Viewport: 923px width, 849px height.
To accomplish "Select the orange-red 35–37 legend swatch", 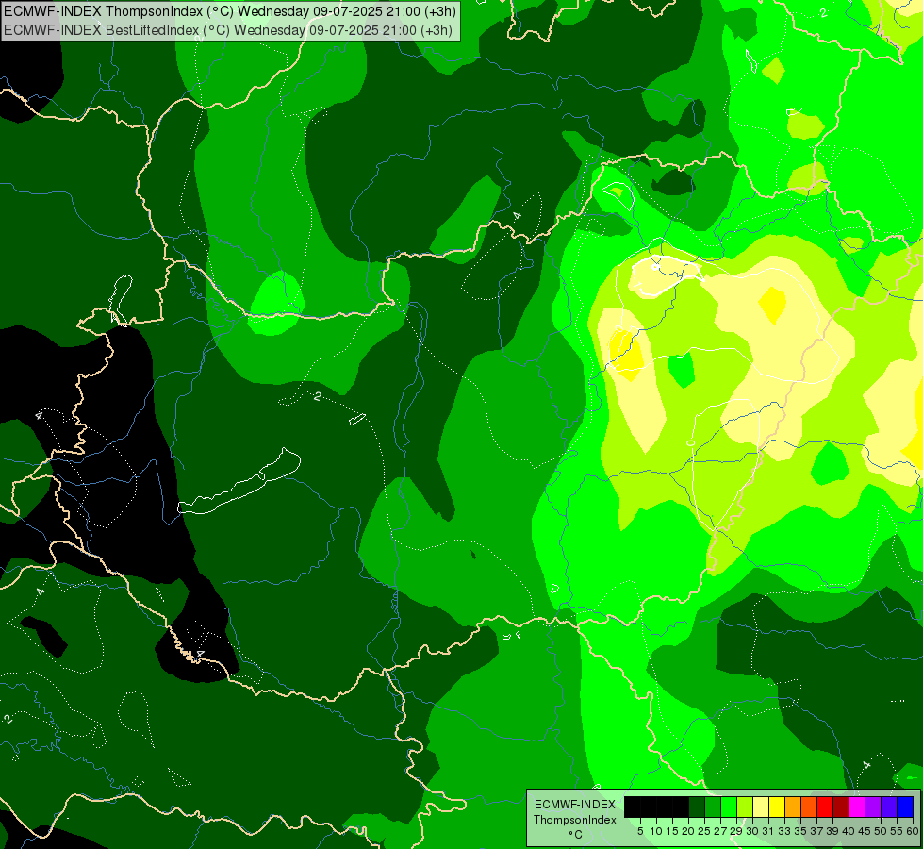I will (x=809, y=807).
